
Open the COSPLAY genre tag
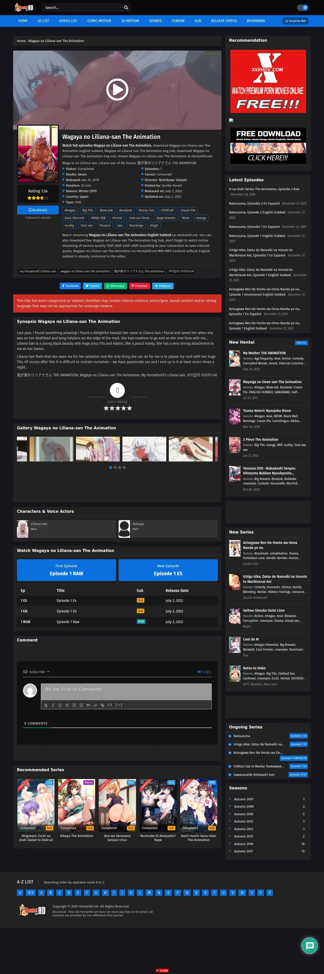(168, 210)
